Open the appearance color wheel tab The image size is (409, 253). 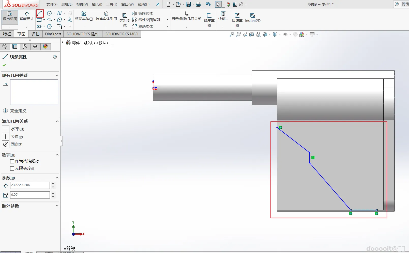click(x=45, y=46)
